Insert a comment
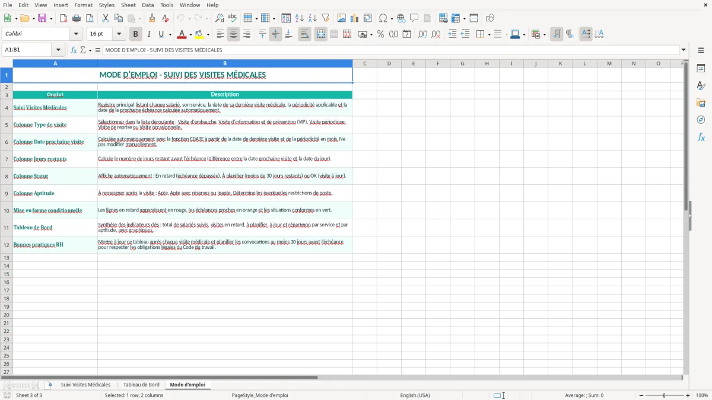The width and height of the screenshot is (712, 400). tap(415, 18)
